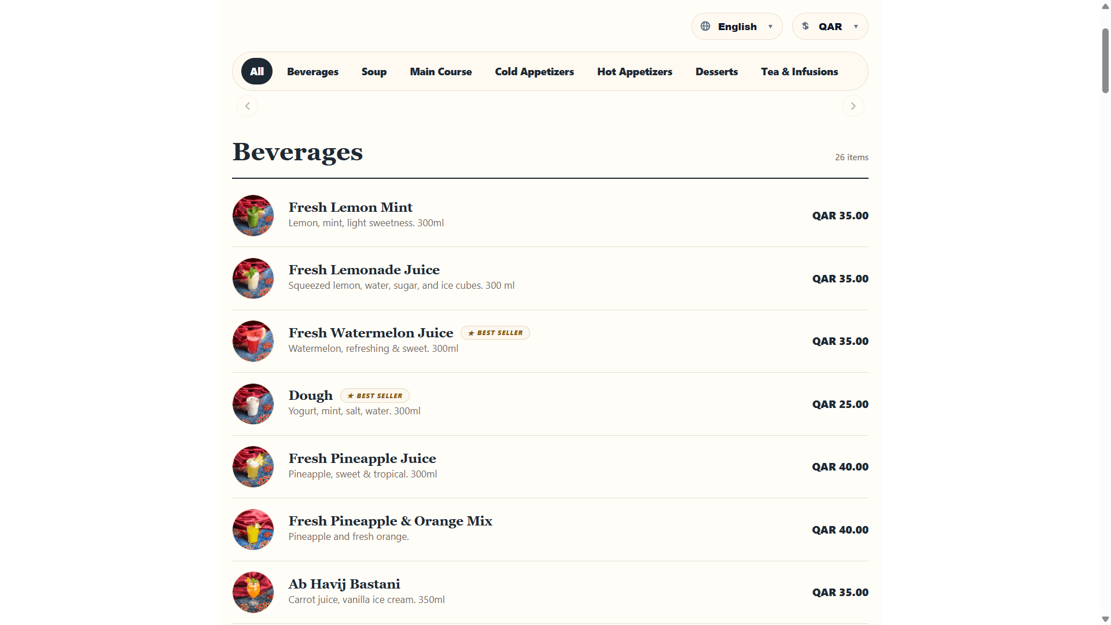Image resolution: width=1111 pixels, height=625 pixels.
Task: Click description 'Lemon, mint, light sweetness. 300ml'
Action: coord(366,223)
